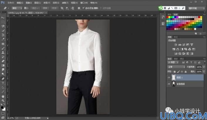Viewport: 207px width, 120px height.
Task: Open the Opacity slider dropdown arrow
Action: [204, 67]
